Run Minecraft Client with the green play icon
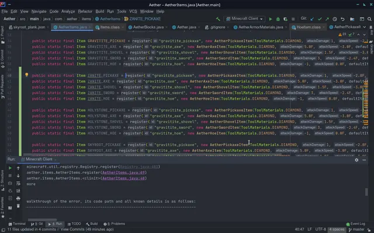This screenshot has height=233, width=374. 271,19
